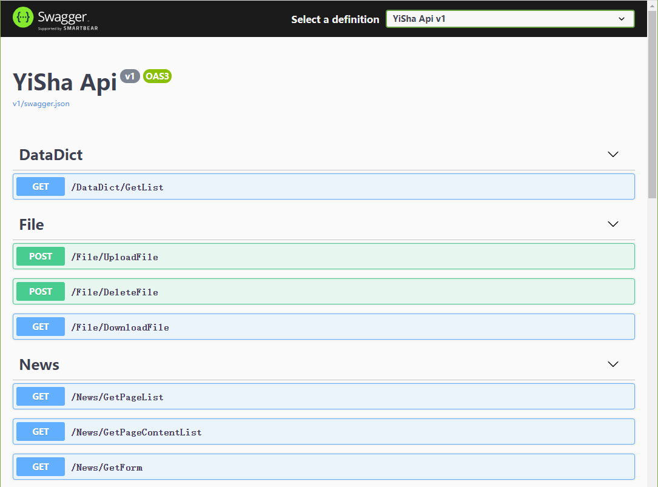
Task: Open the v1/swagger.json link
Action: click(x=41, y=104)
